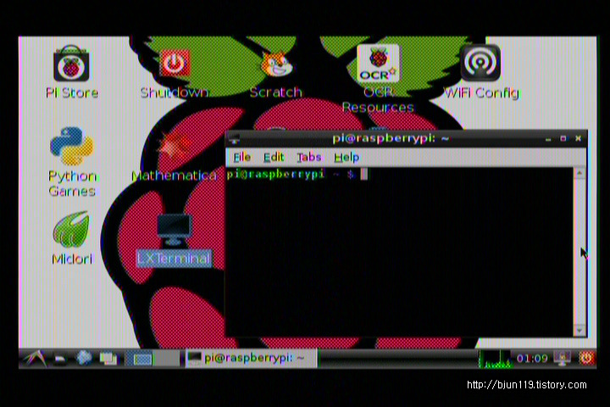Click the pi@raspberrypi taskbar window button
Viewport: 610px width, 407px height.
(251, 359)
